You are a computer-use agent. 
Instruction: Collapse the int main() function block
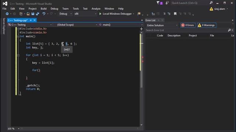click(18, 36)
